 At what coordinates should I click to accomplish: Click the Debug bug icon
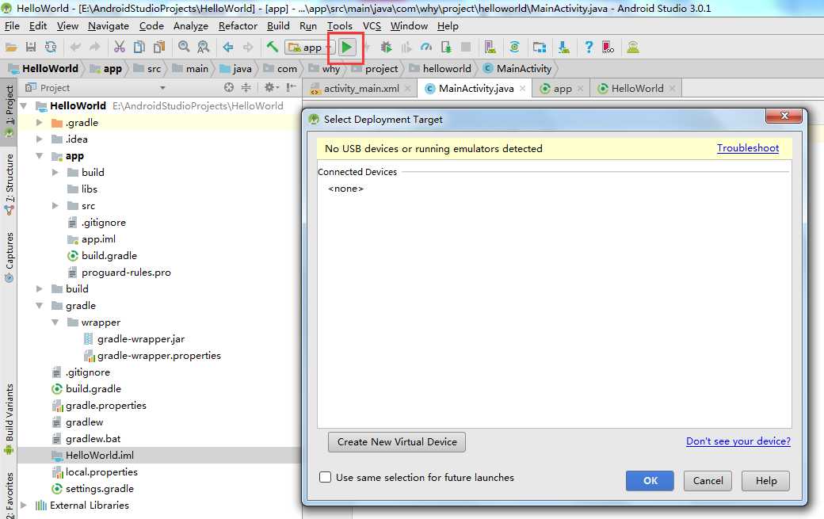[x=387, y=48]
